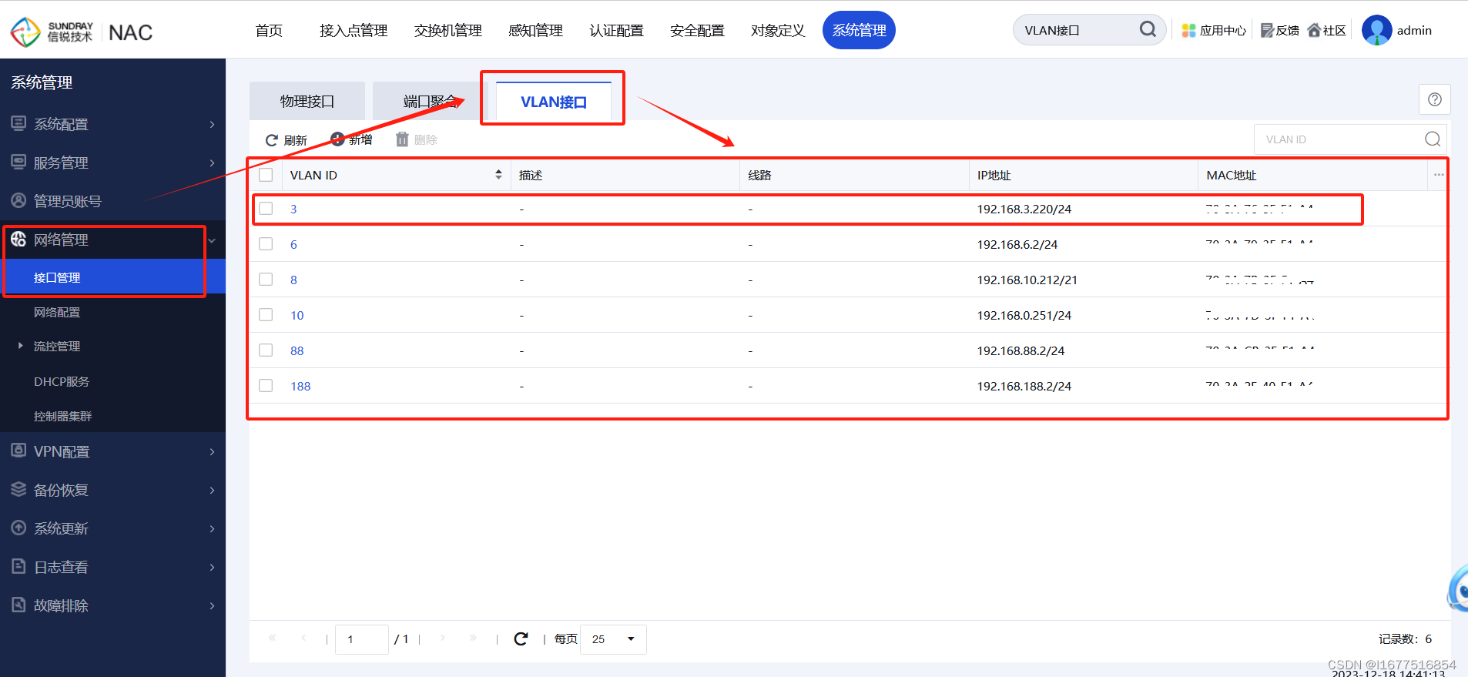
Task: Open the 感知管理 top menu
Action: click(535, 30)
